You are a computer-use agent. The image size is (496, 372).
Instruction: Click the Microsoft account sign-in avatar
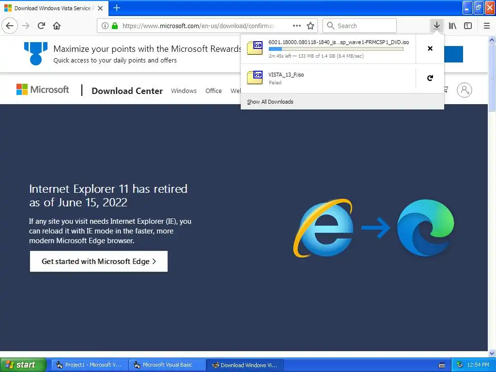point(465,90)
